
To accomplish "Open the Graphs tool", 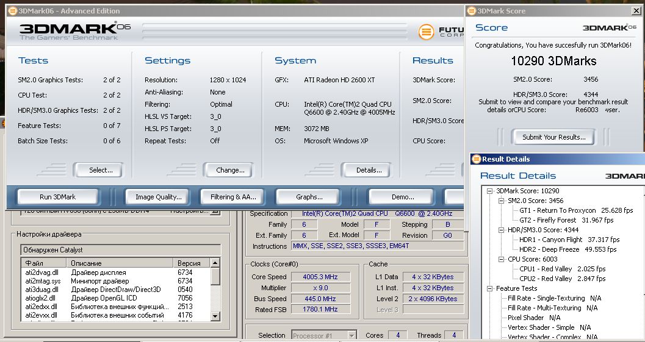I will pyautogui.click(x=309, y=197).
